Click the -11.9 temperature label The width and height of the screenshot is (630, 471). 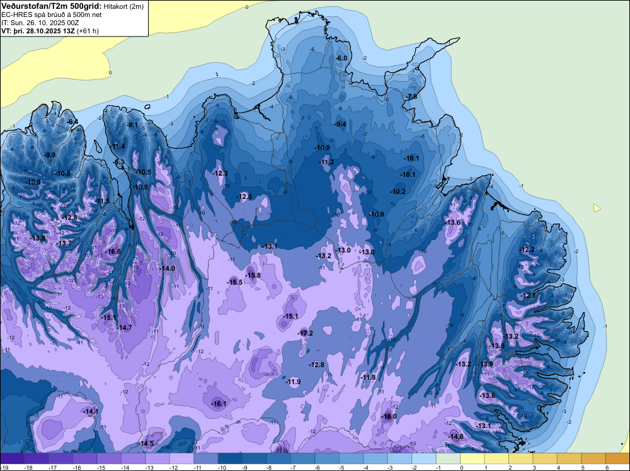click(x=294, y=382)
